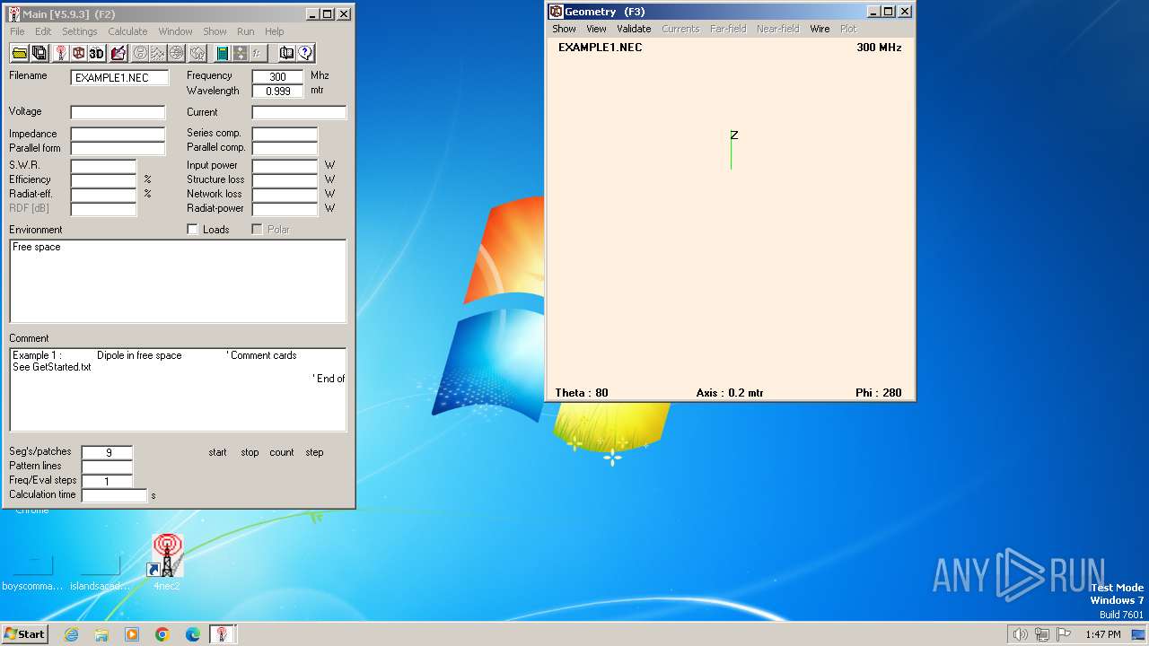This screenshot has width=1149, height=646.
Task: Click the taskbar clock 1:47 PM
Action: [x=1102, y=634]
